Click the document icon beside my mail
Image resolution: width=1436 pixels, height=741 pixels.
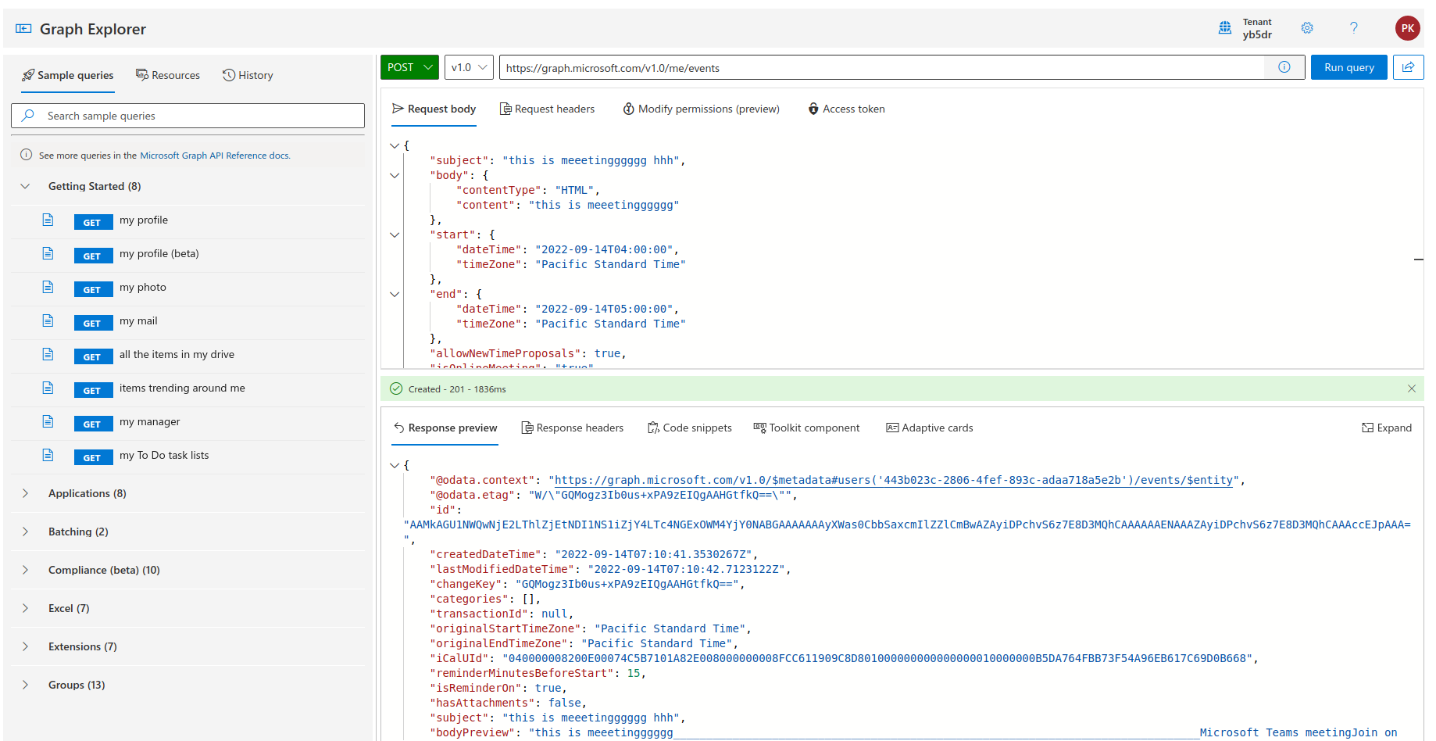coord(48,320)
